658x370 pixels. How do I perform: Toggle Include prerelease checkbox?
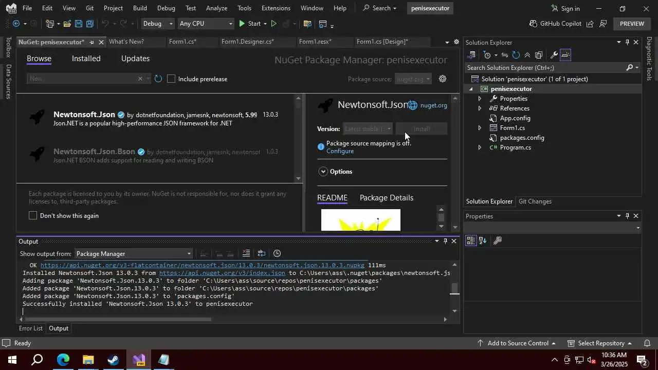171,79
